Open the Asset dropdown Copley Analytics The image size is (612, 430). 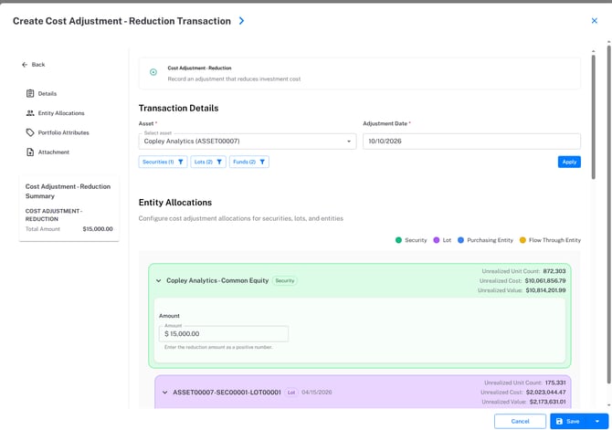click(x=247, y=142)
